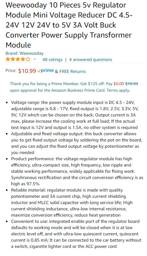Click the red $10.99 price
147x256 pixels.
click(27, 71)
